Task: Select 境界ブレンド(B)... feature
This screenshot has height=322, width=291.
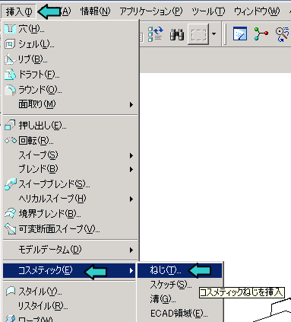Action: (x=71, y=214)
